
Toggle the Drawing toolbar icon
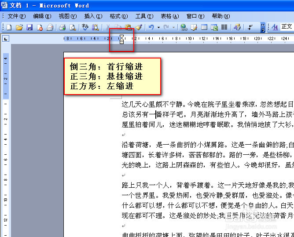237,27
